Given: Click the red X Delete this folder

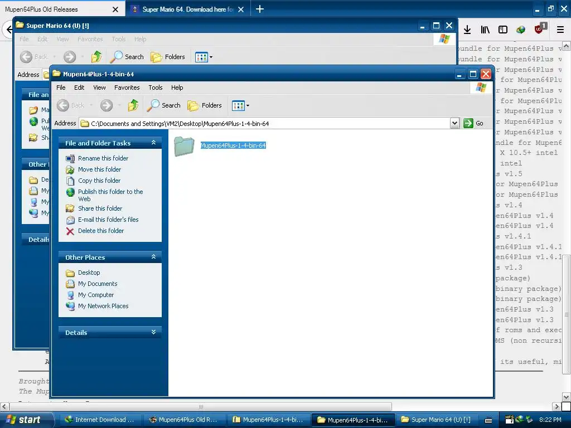Looking at the screenshot, I should point(70,231).
